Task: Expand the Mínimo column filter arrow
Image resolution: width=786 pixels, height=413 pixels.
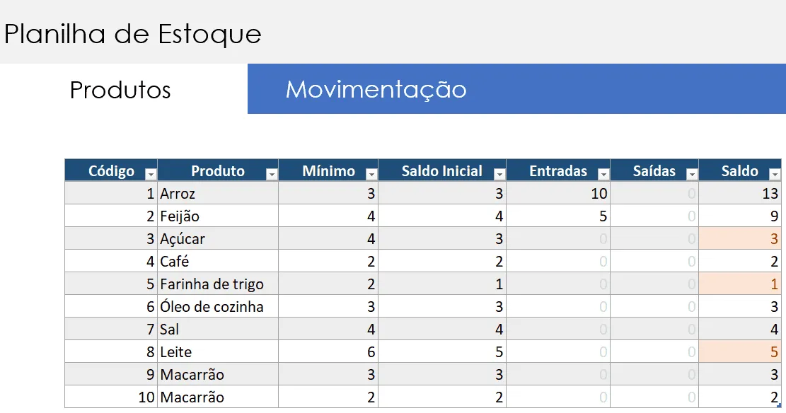Action: point(371,174)
